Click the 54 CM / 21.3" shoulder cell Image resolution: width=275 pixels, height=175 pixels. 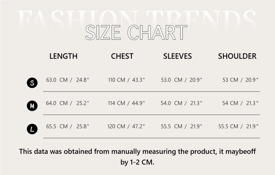[240, 103]
